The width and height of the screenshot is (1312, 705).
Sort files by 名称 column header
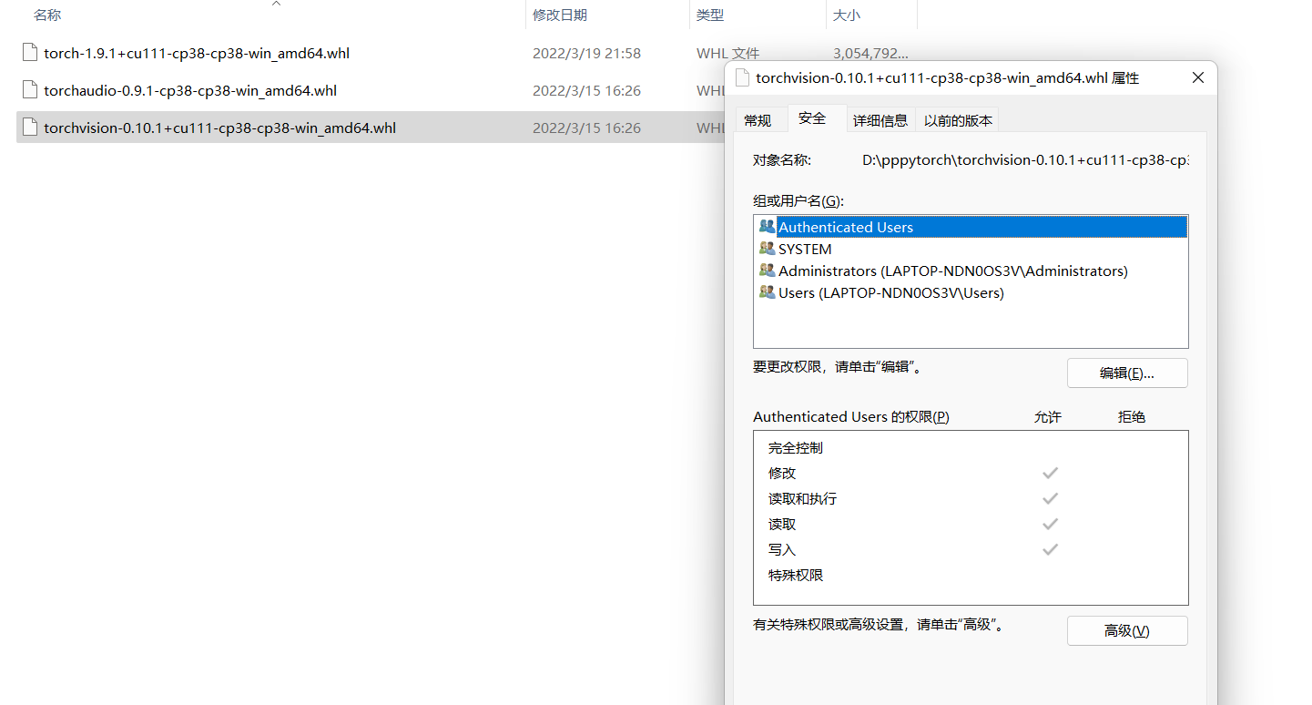point(47,15)
